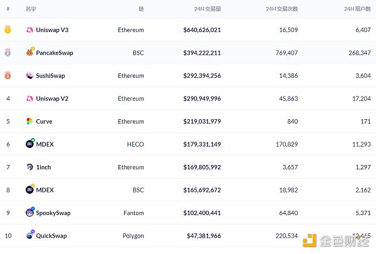Open the QuickSwap name link
This screenshot has width=376, height=254.
pyautogui.click(x=51, y=236)
